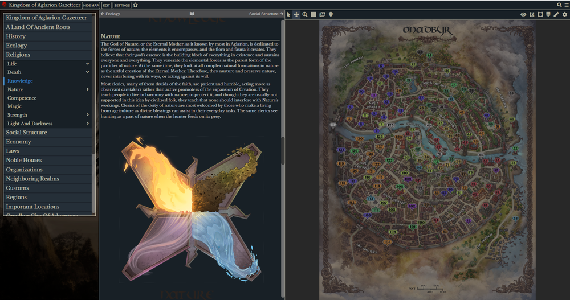Open map settings gear icon
The image size is (570, 300).
(x=564, y=14)
